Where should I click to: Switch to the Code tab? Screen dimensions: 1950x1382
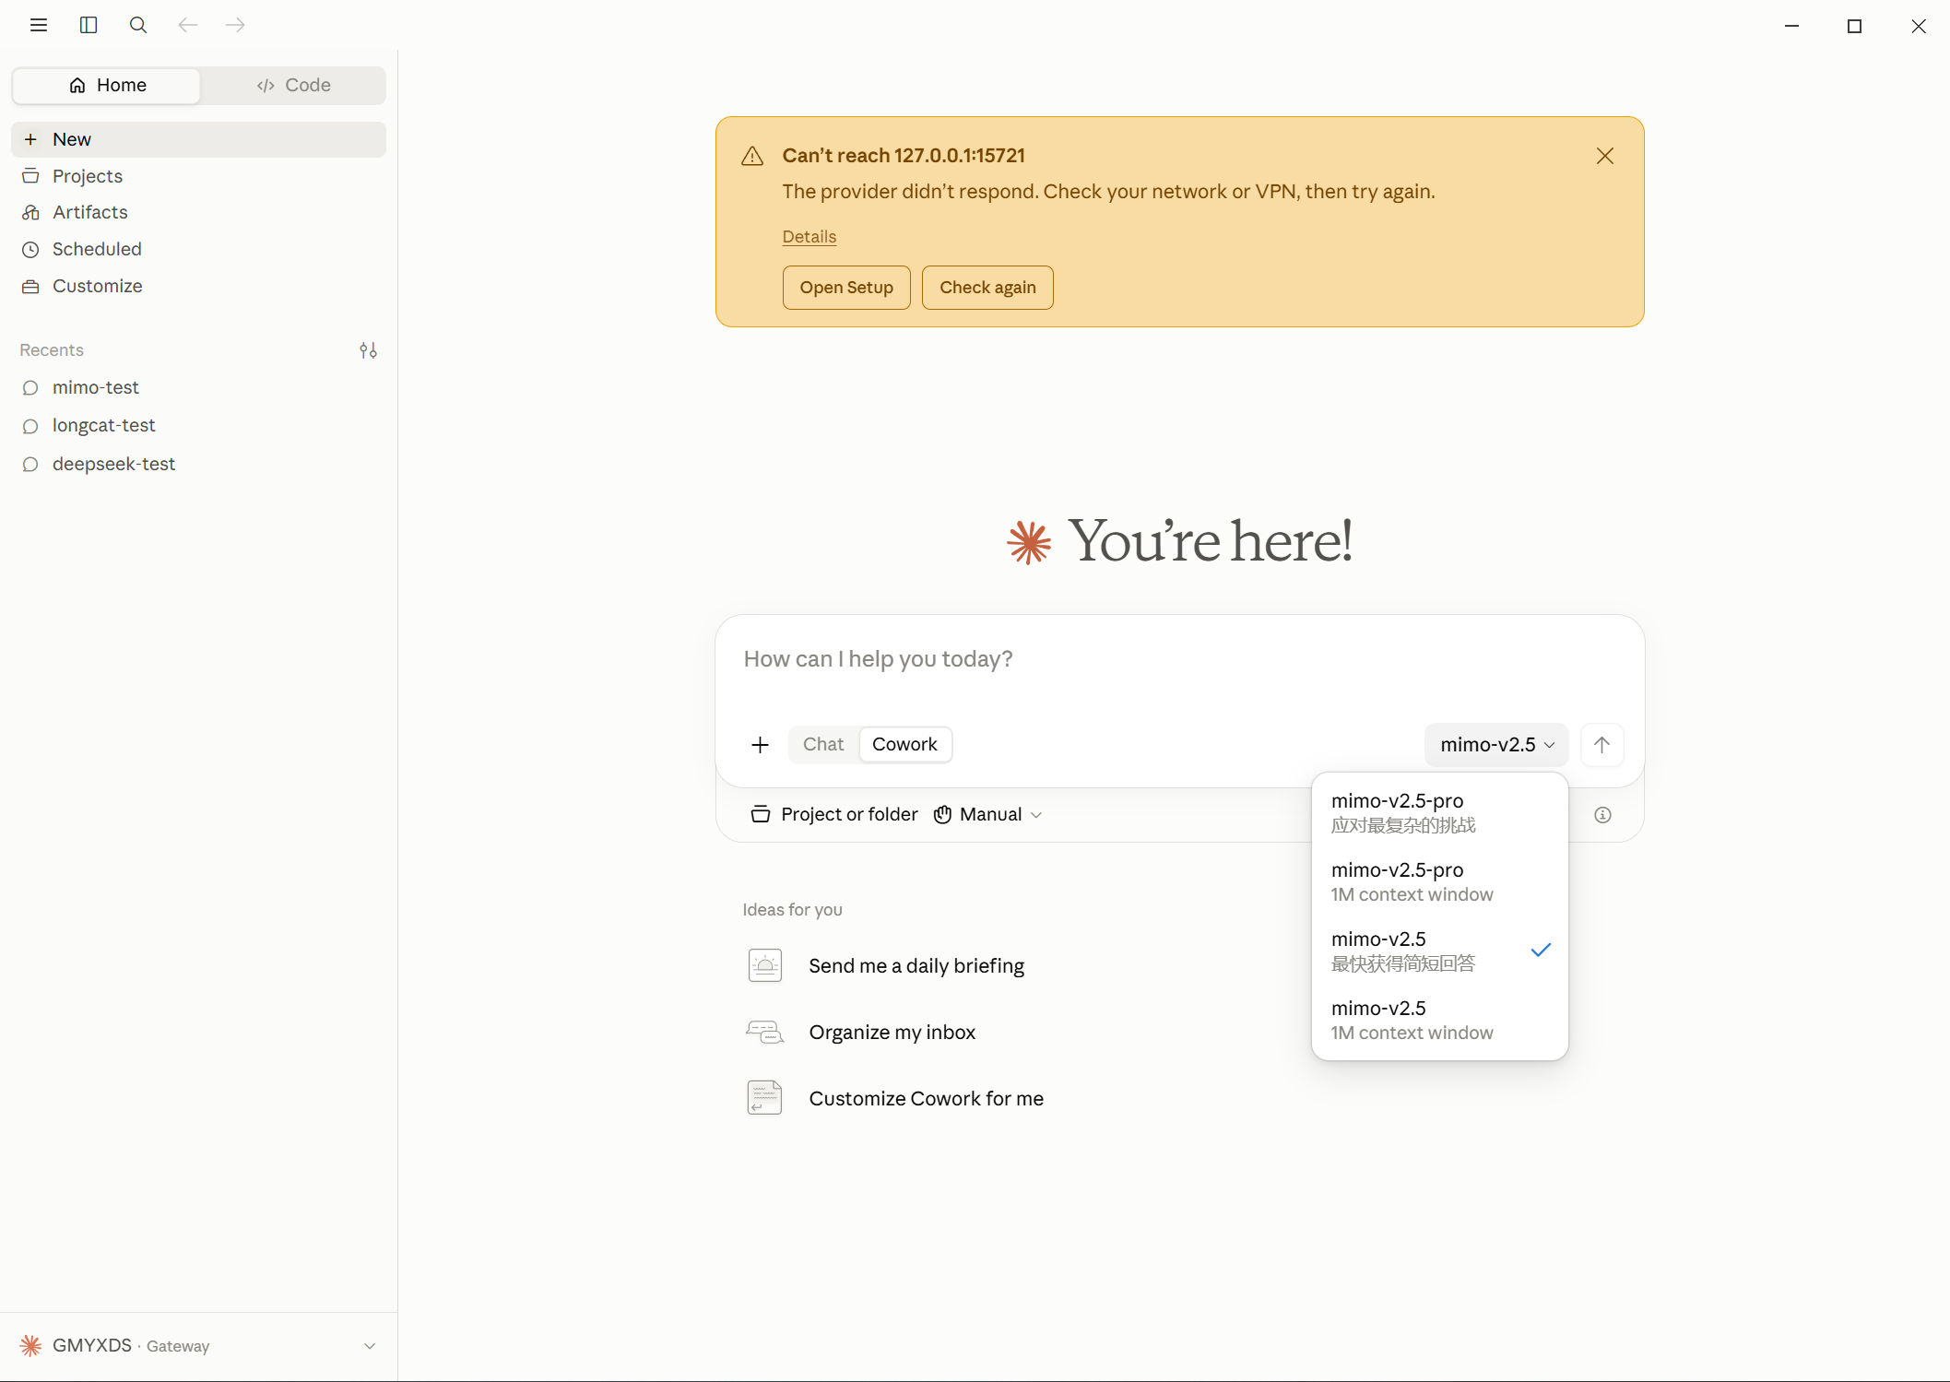(x=293, y=86)
